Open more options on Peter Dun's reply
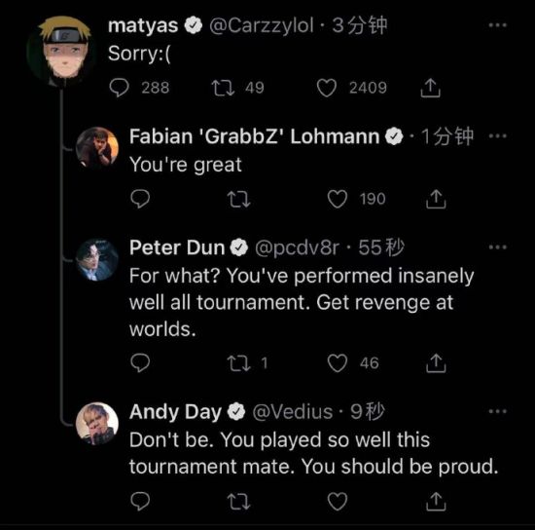The width and height of the screenshot is (535, 530). (497, 246)
